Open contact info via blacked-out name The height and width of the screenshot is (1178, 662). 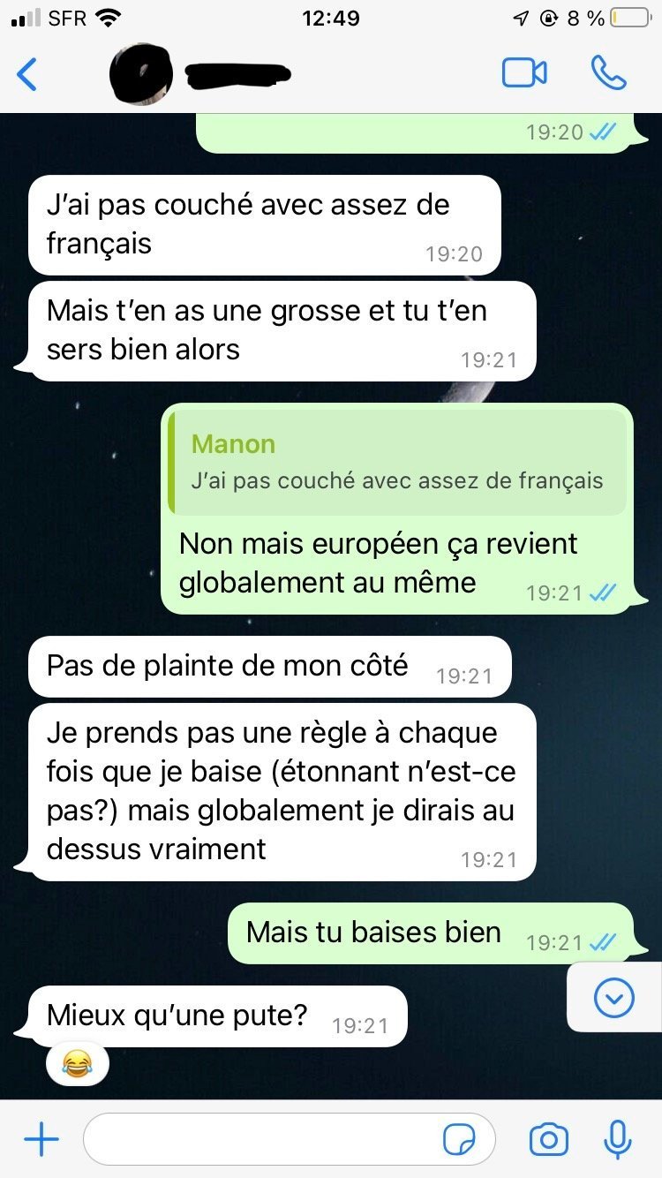pyautogui.click(x=240, y=76)
